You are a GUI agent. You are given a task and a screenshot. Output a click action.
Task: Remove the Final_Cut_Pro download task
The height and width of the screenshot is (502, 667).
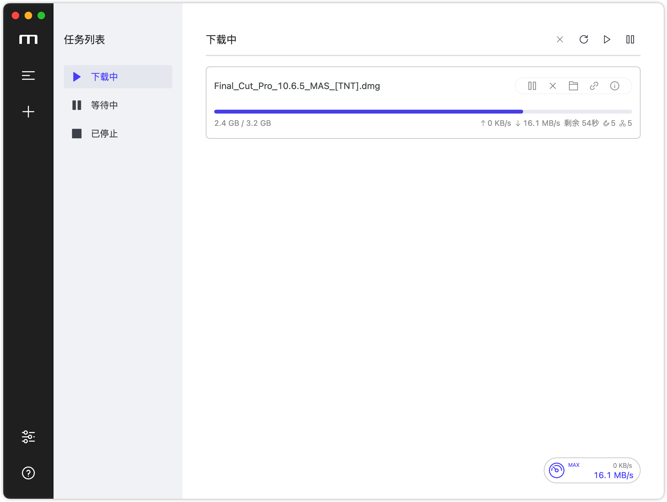(553, 86)
